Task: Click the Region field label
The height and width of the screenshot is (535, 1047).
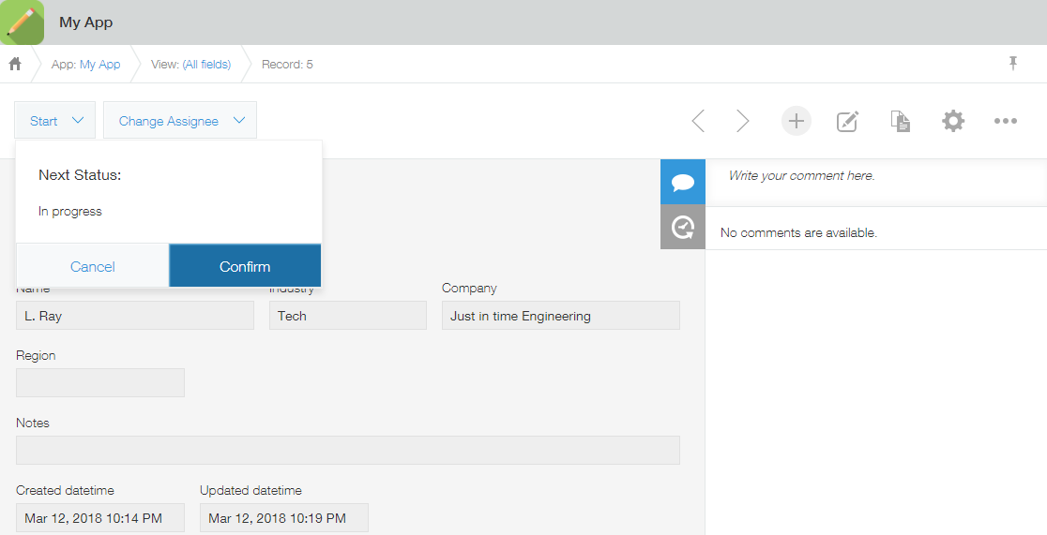Action: [x=36, y=355]
